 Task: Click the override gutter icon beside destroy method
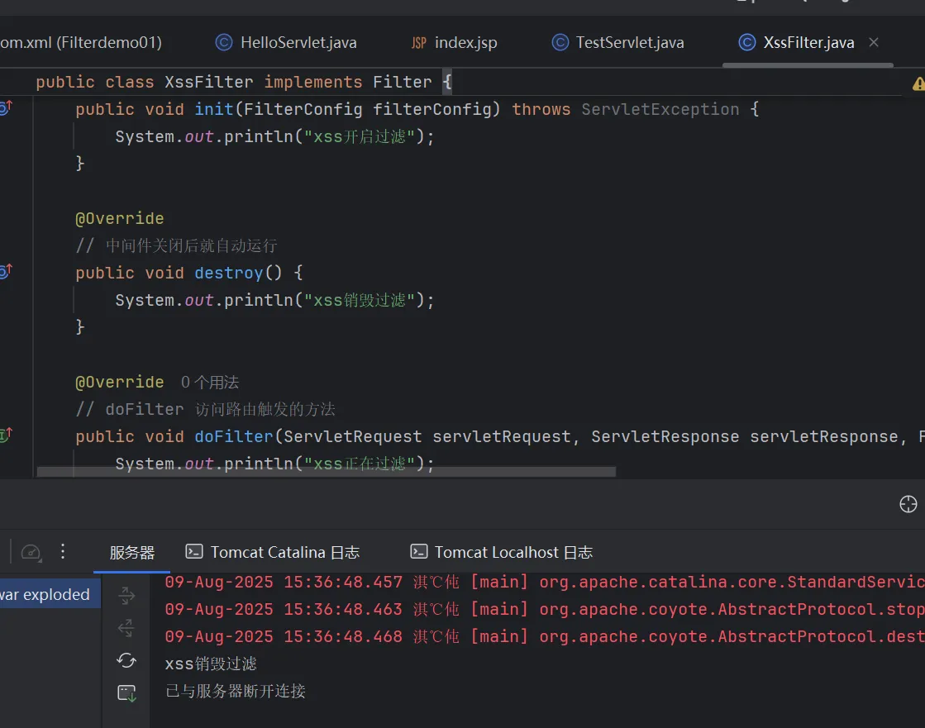pos(5,272)
